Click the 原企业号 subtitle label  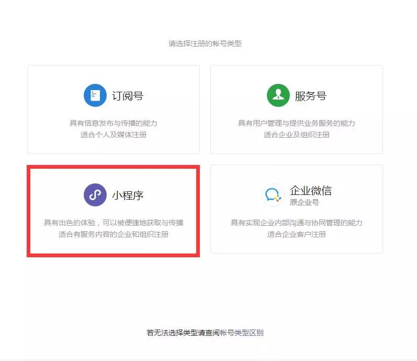[305, 202]
